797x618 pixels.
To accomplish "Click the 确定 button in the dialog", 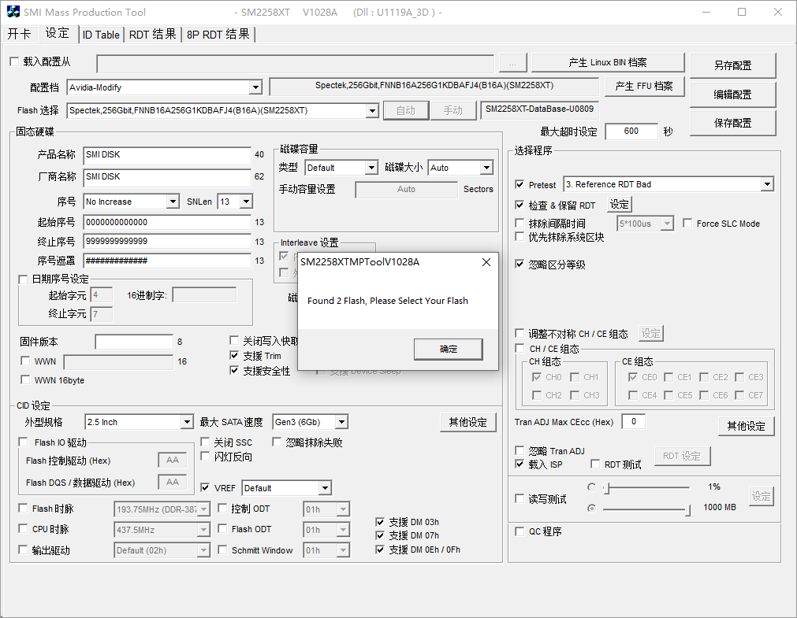I will pyautogui.click(x=448, y=349).
